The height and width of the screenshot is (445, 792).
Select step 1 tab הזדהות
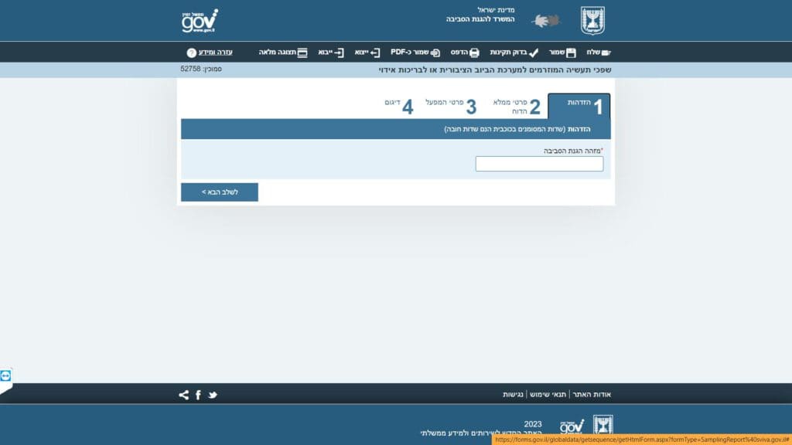tap(579, 106)
